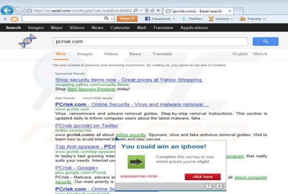Viewport: 288px width, 194px height.
Task: Click Search in the black navigation bar
Action: (13, 28)
